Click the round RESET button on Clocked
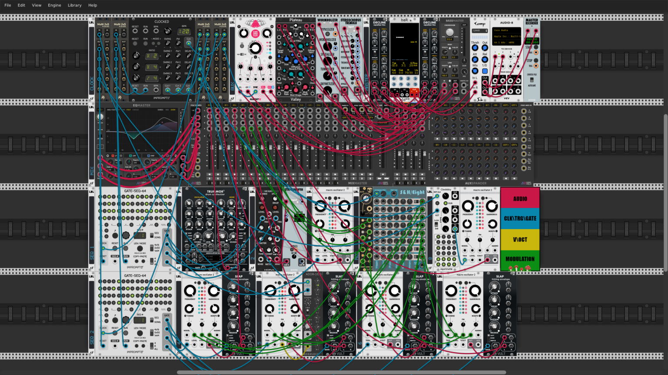This screenshot has width=668, height=375. tap(135, 43)
